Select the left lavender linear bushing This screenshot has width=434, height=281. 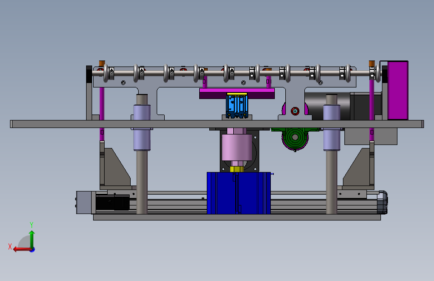coord(142,127)
